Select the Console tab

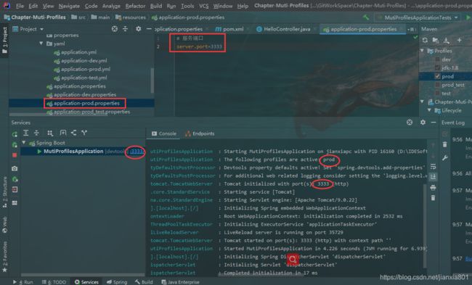(x=164, y=133)
